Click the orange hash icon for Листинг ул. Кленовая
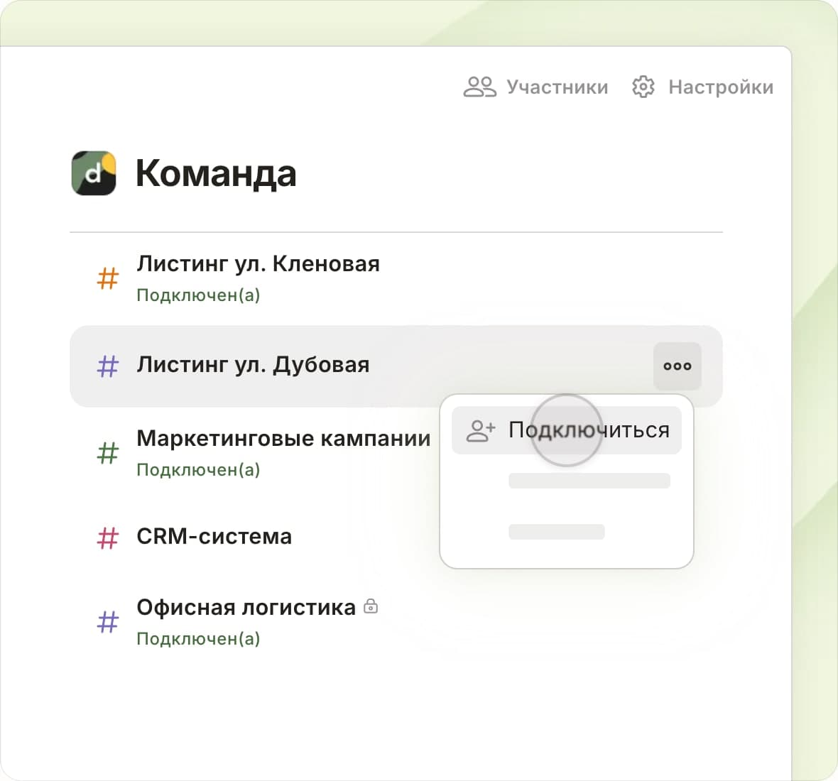 [x=107, y=278]
